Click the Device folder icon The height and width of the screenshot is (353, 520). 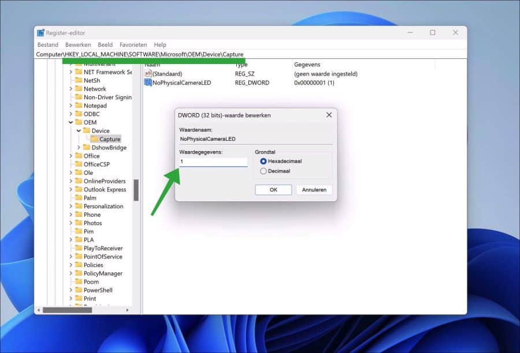click(x=87, y=130)
